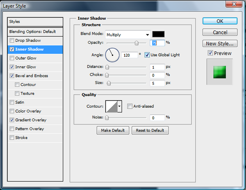This screenshot has height=190, width=246.
Task: Select the Gradient Overlay label
Action: tap(31, 120)
